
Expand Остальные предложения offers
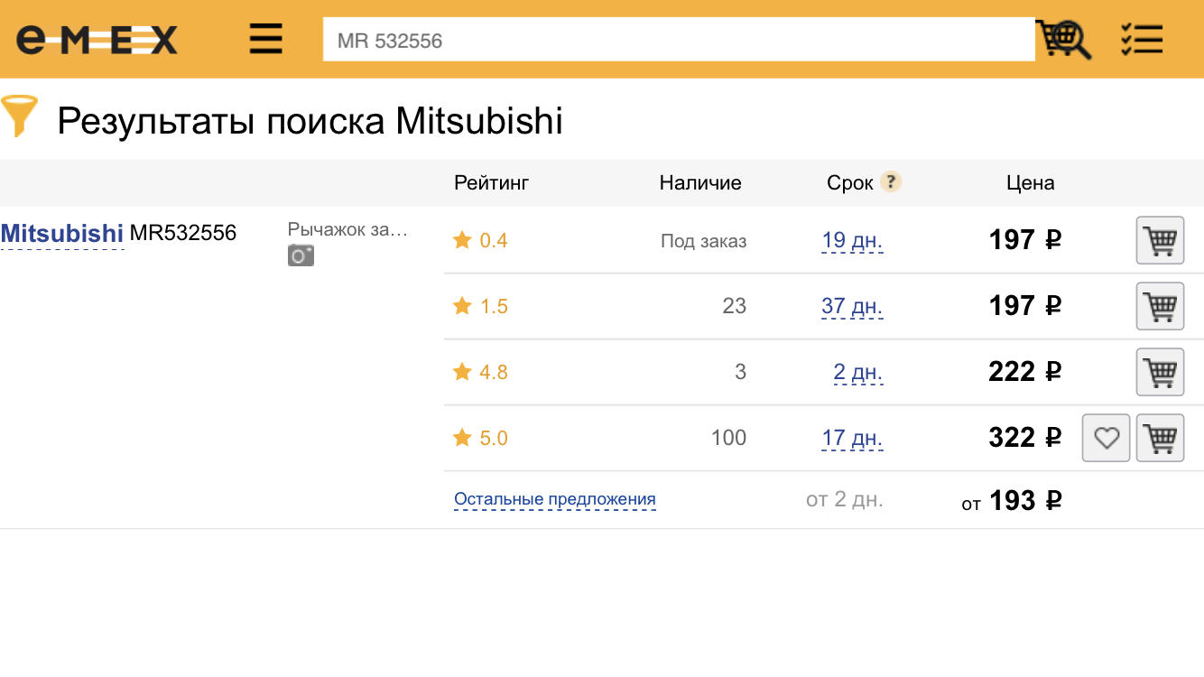point(554,499)
